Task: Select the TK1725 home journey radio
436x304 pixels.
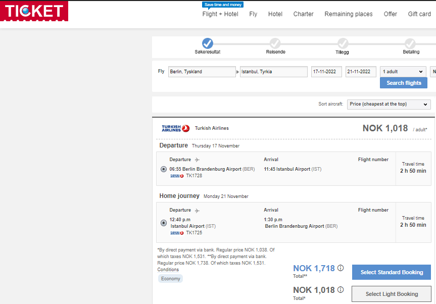Action: click(164, 223)
